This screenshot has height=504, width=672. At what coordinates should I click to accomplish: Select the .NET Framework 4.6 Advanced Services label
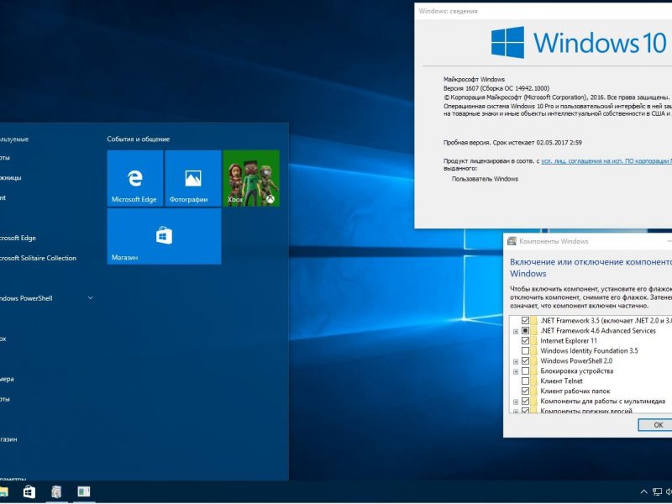click(x=598, y=331)
